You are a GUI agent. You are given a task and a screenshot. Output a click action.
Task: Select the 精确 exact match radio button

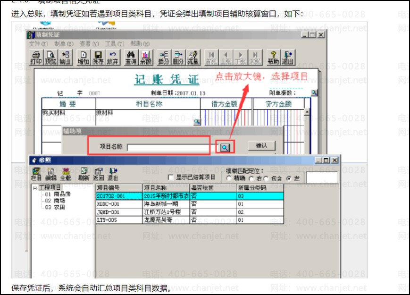(x=229, y=178)
